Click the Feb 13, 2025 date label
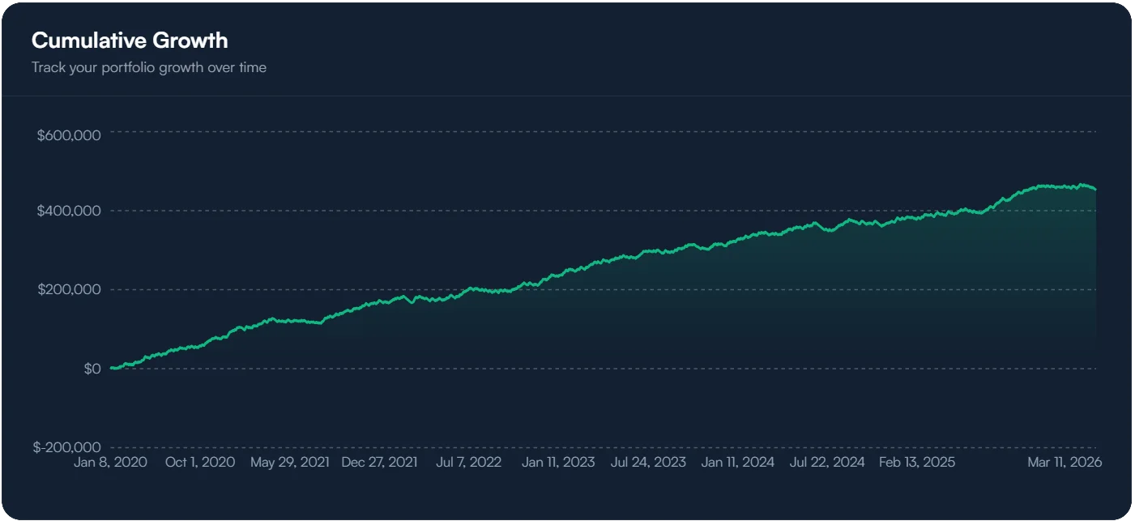This screenshot has width=1135, height=521. (917, 462)
